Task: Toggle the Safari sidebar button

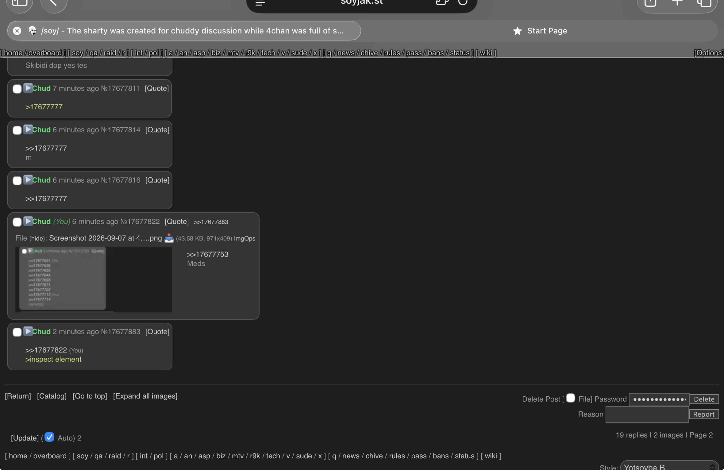Action: click(20, 3)
